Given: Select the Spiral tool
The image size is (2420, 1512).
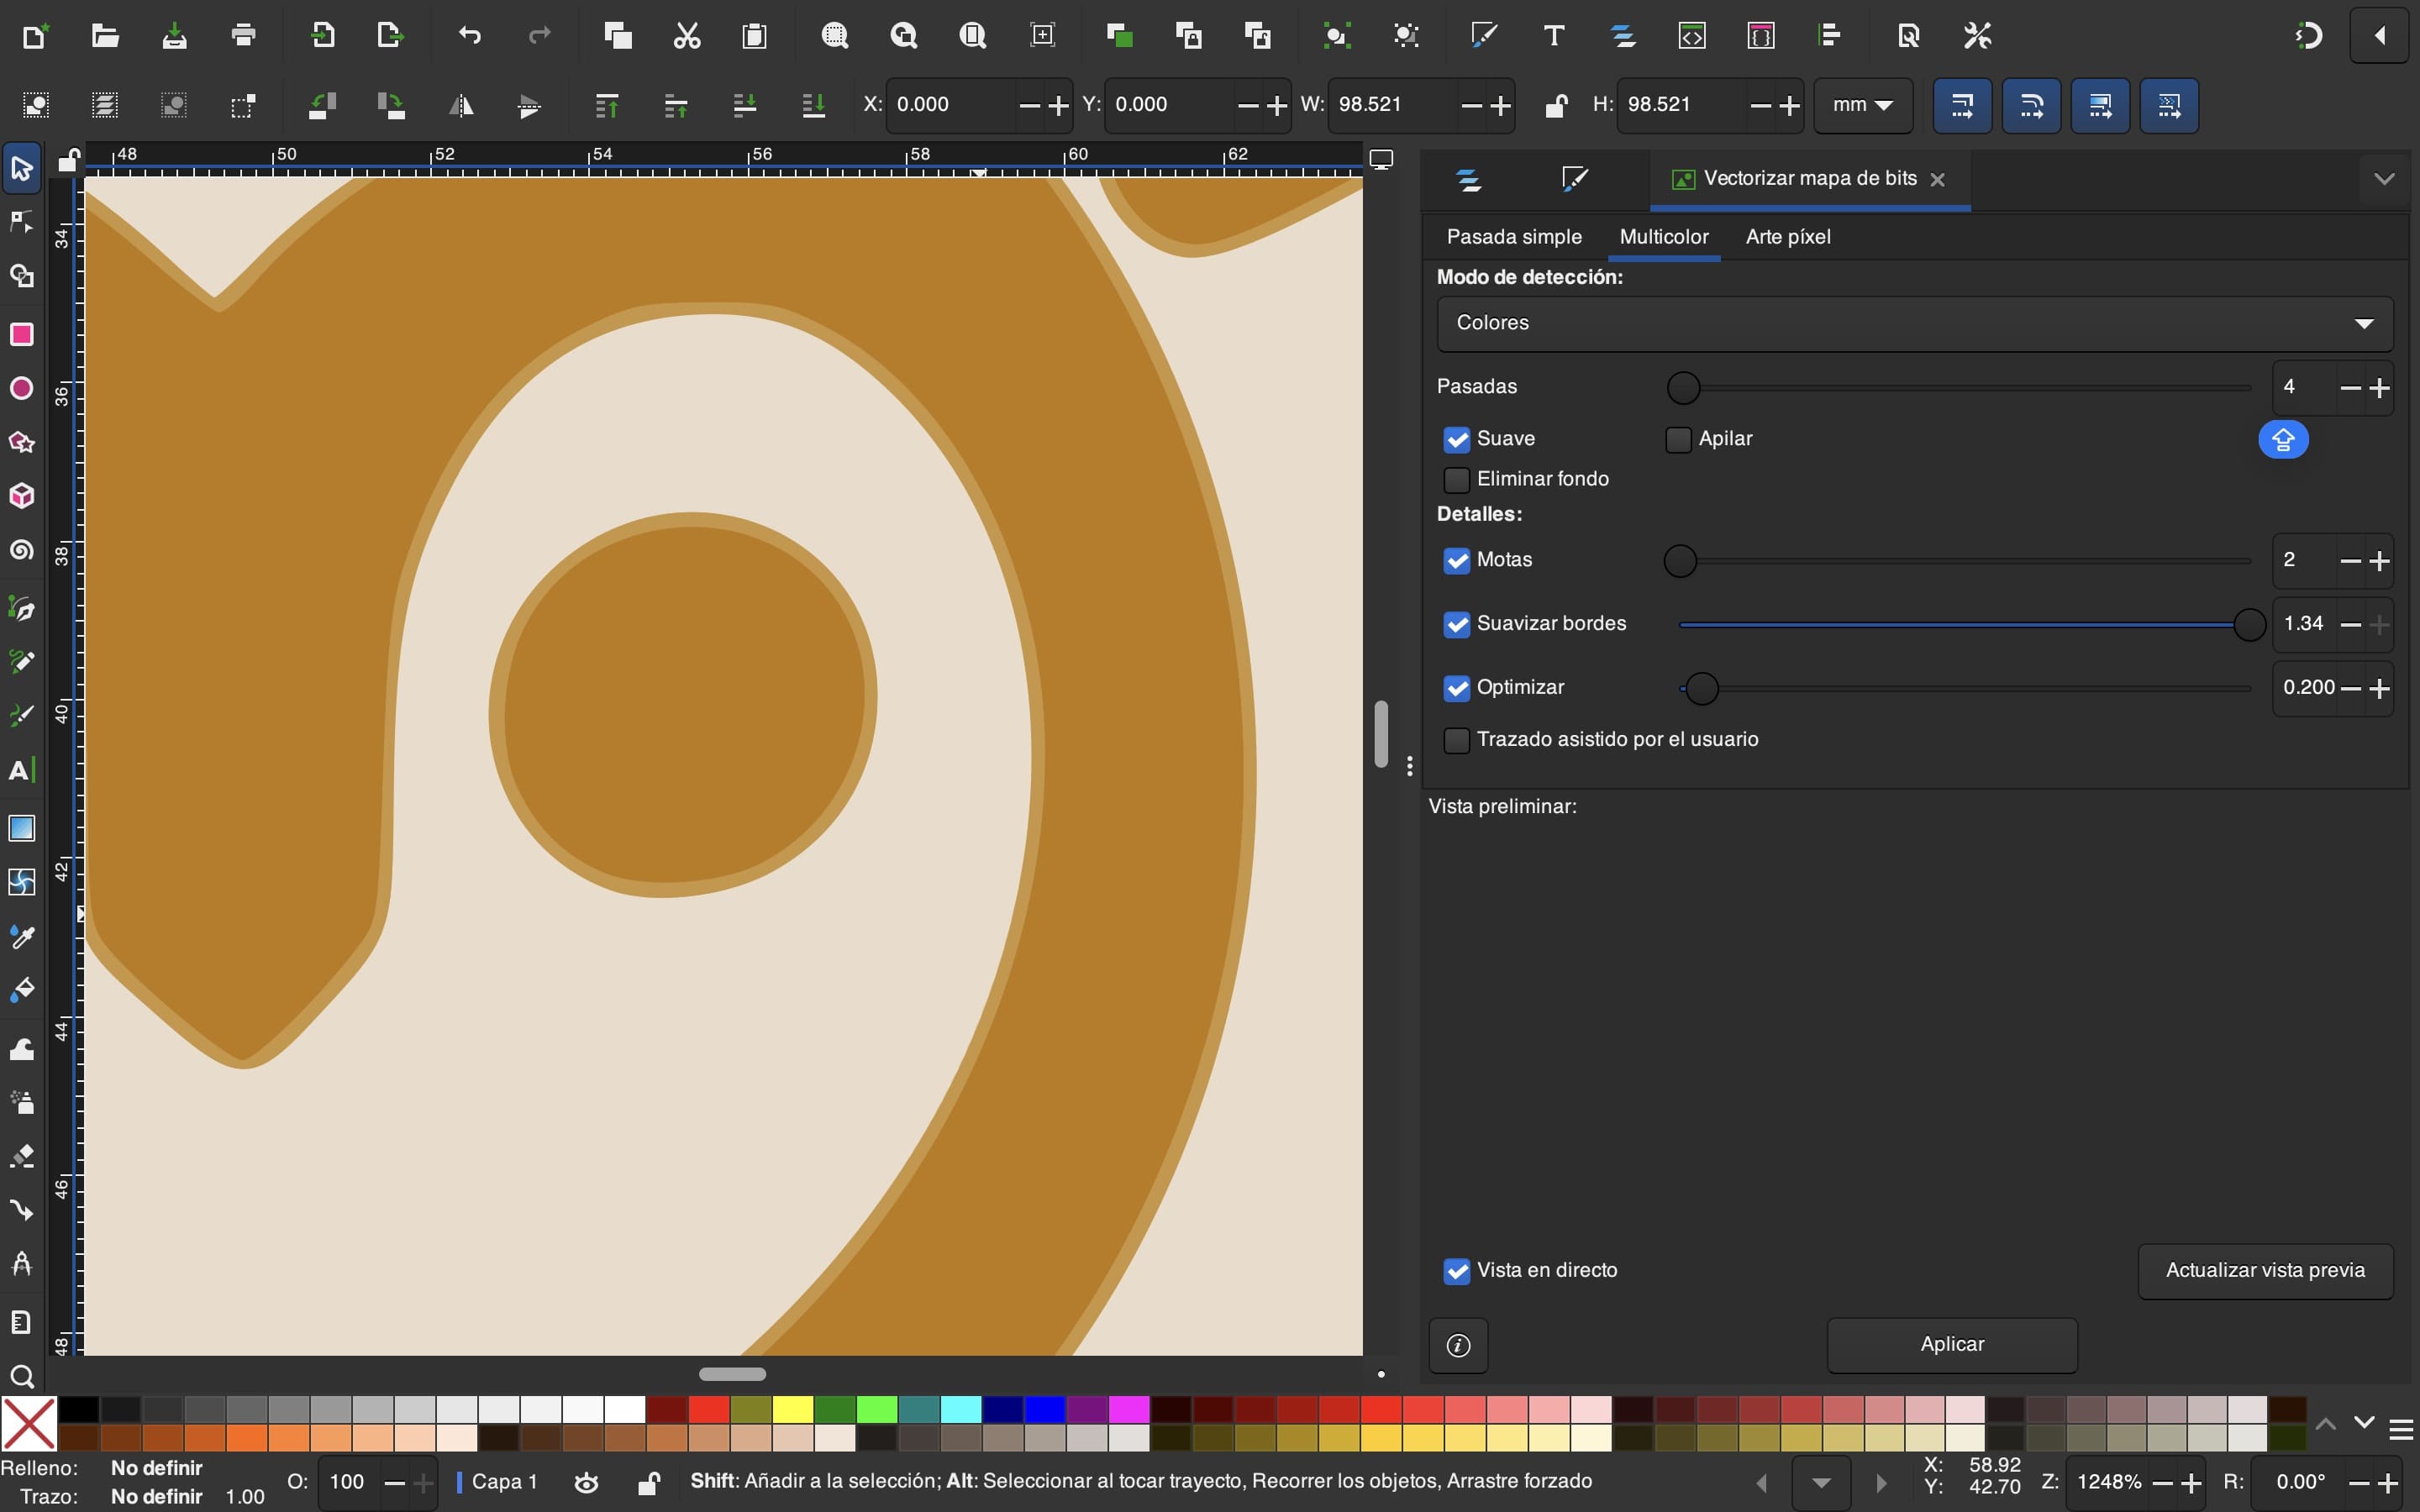Looking at the screenshot, I should click(x=21, y=551).
